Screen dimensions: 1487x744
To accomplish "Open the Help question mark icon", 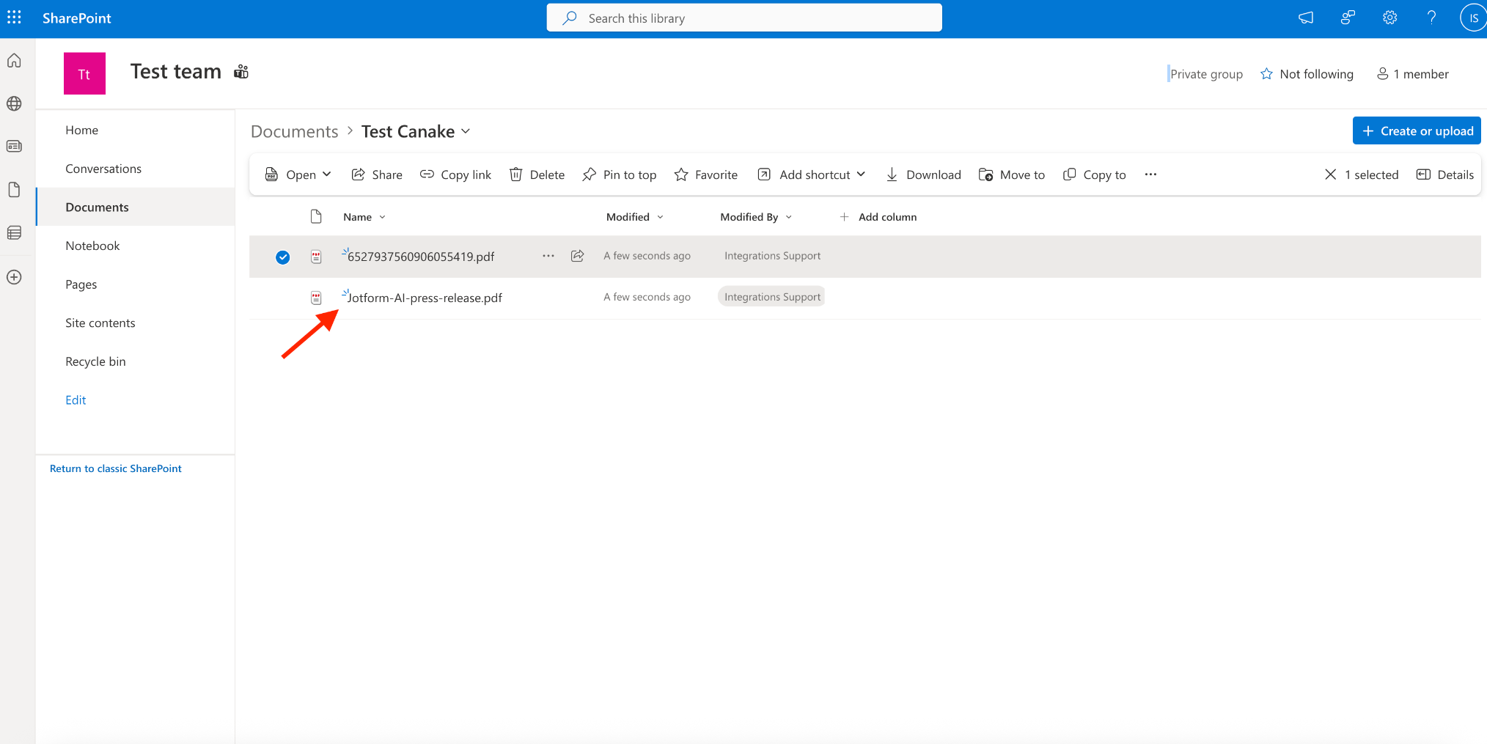I will [x=1431, y=17].
